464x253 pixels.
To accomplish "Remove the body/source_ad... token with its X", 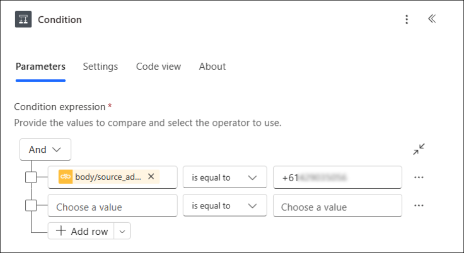I will click(x=151, y=177).
